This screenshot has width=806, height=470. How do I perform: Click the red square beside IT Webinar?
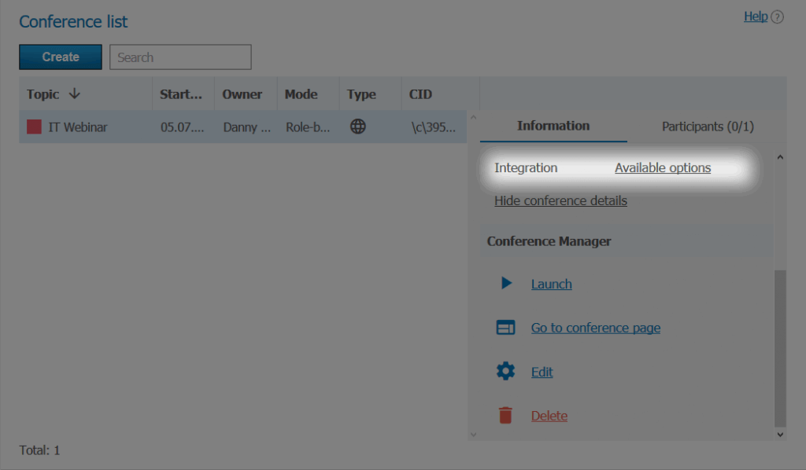click(x=34, y=127)
